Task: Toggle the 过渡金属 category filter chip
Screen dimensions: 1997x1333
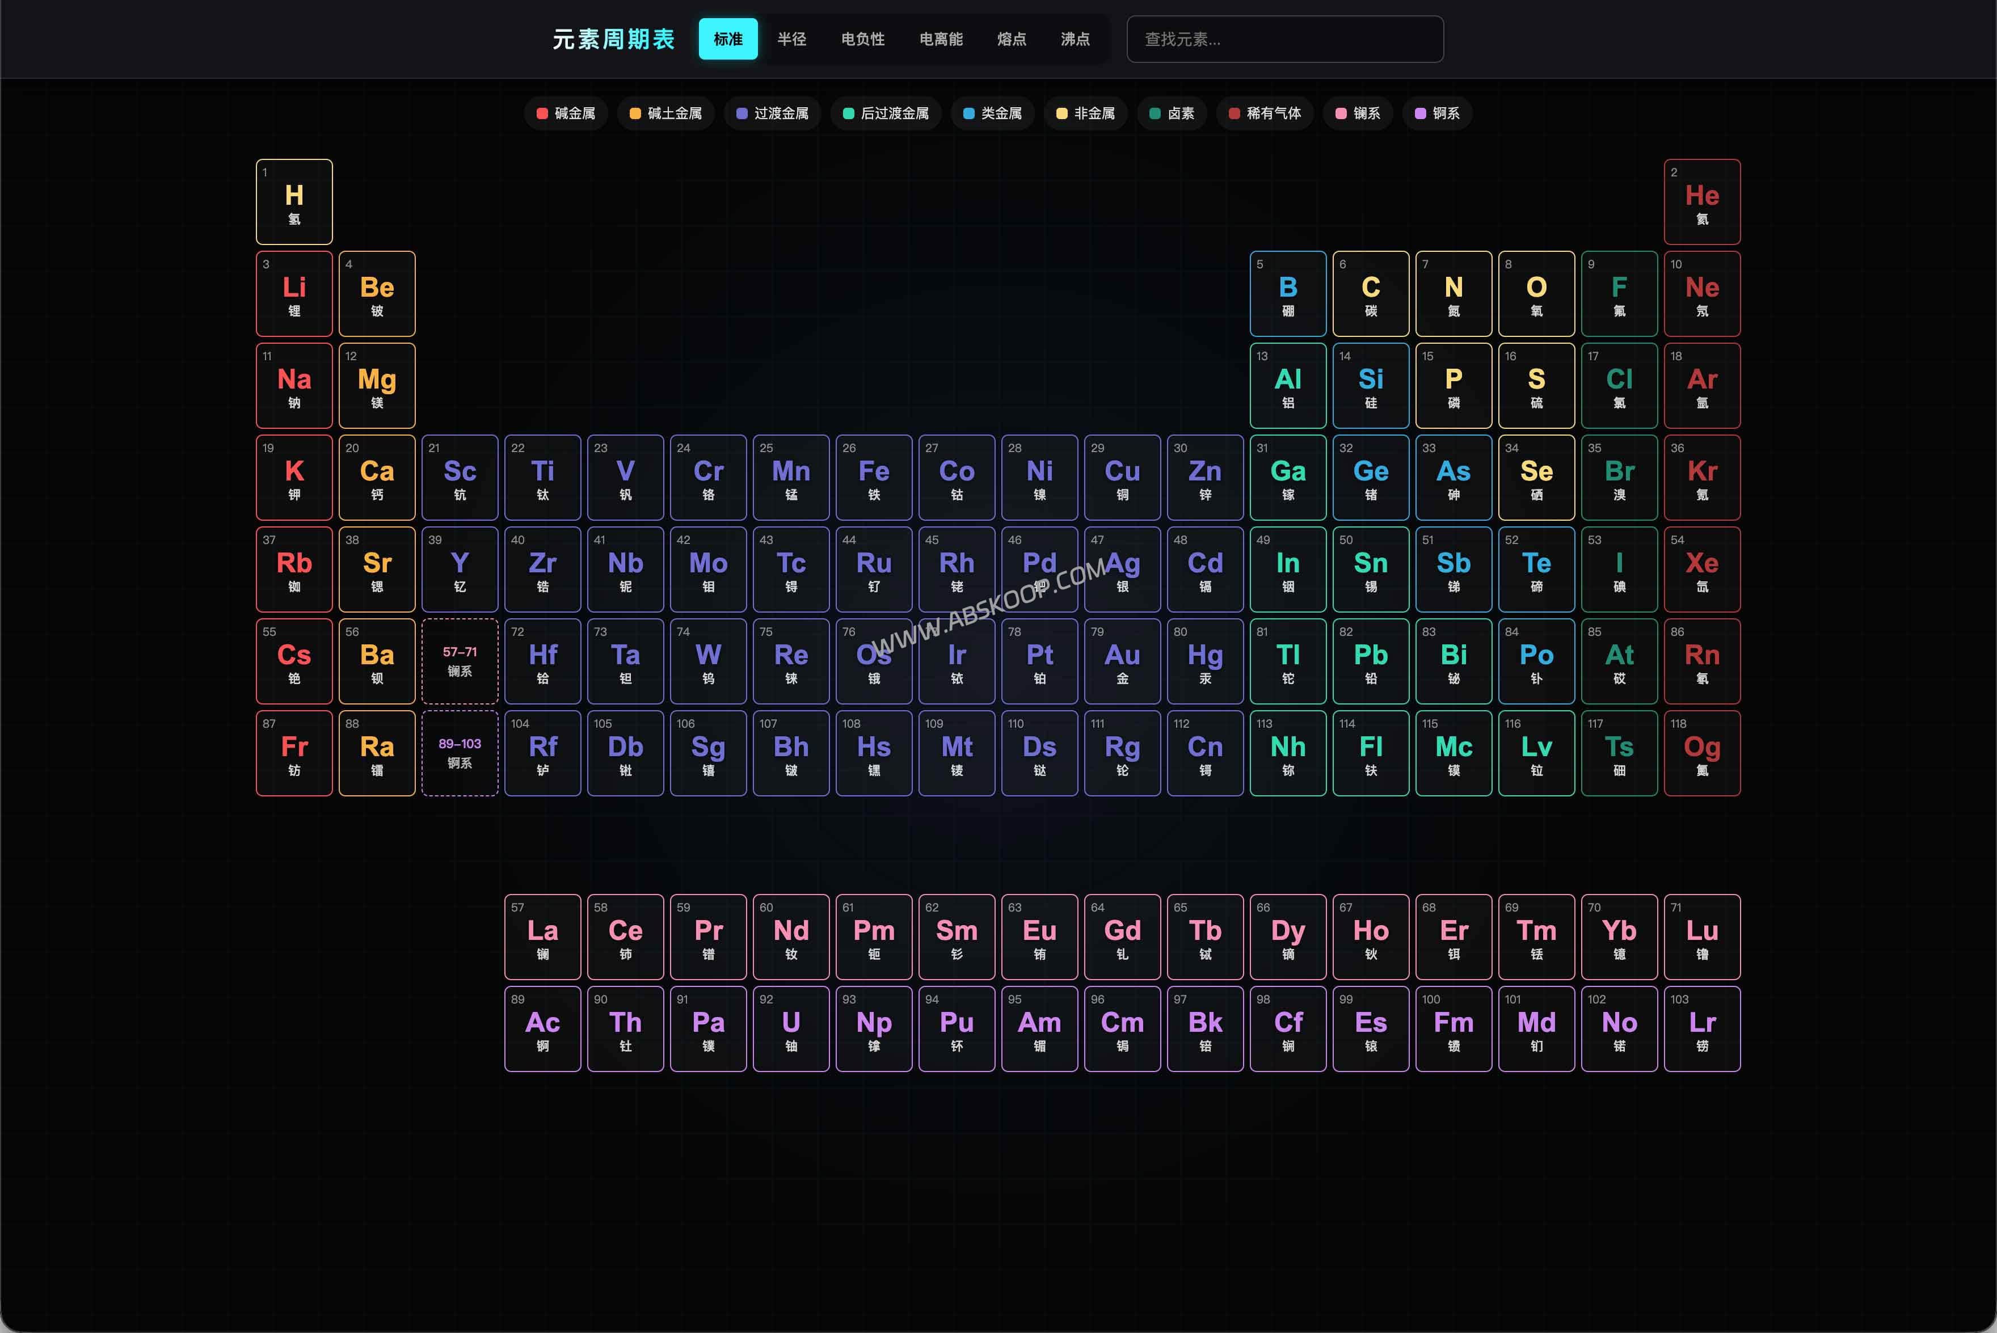Action: (772, 113)
